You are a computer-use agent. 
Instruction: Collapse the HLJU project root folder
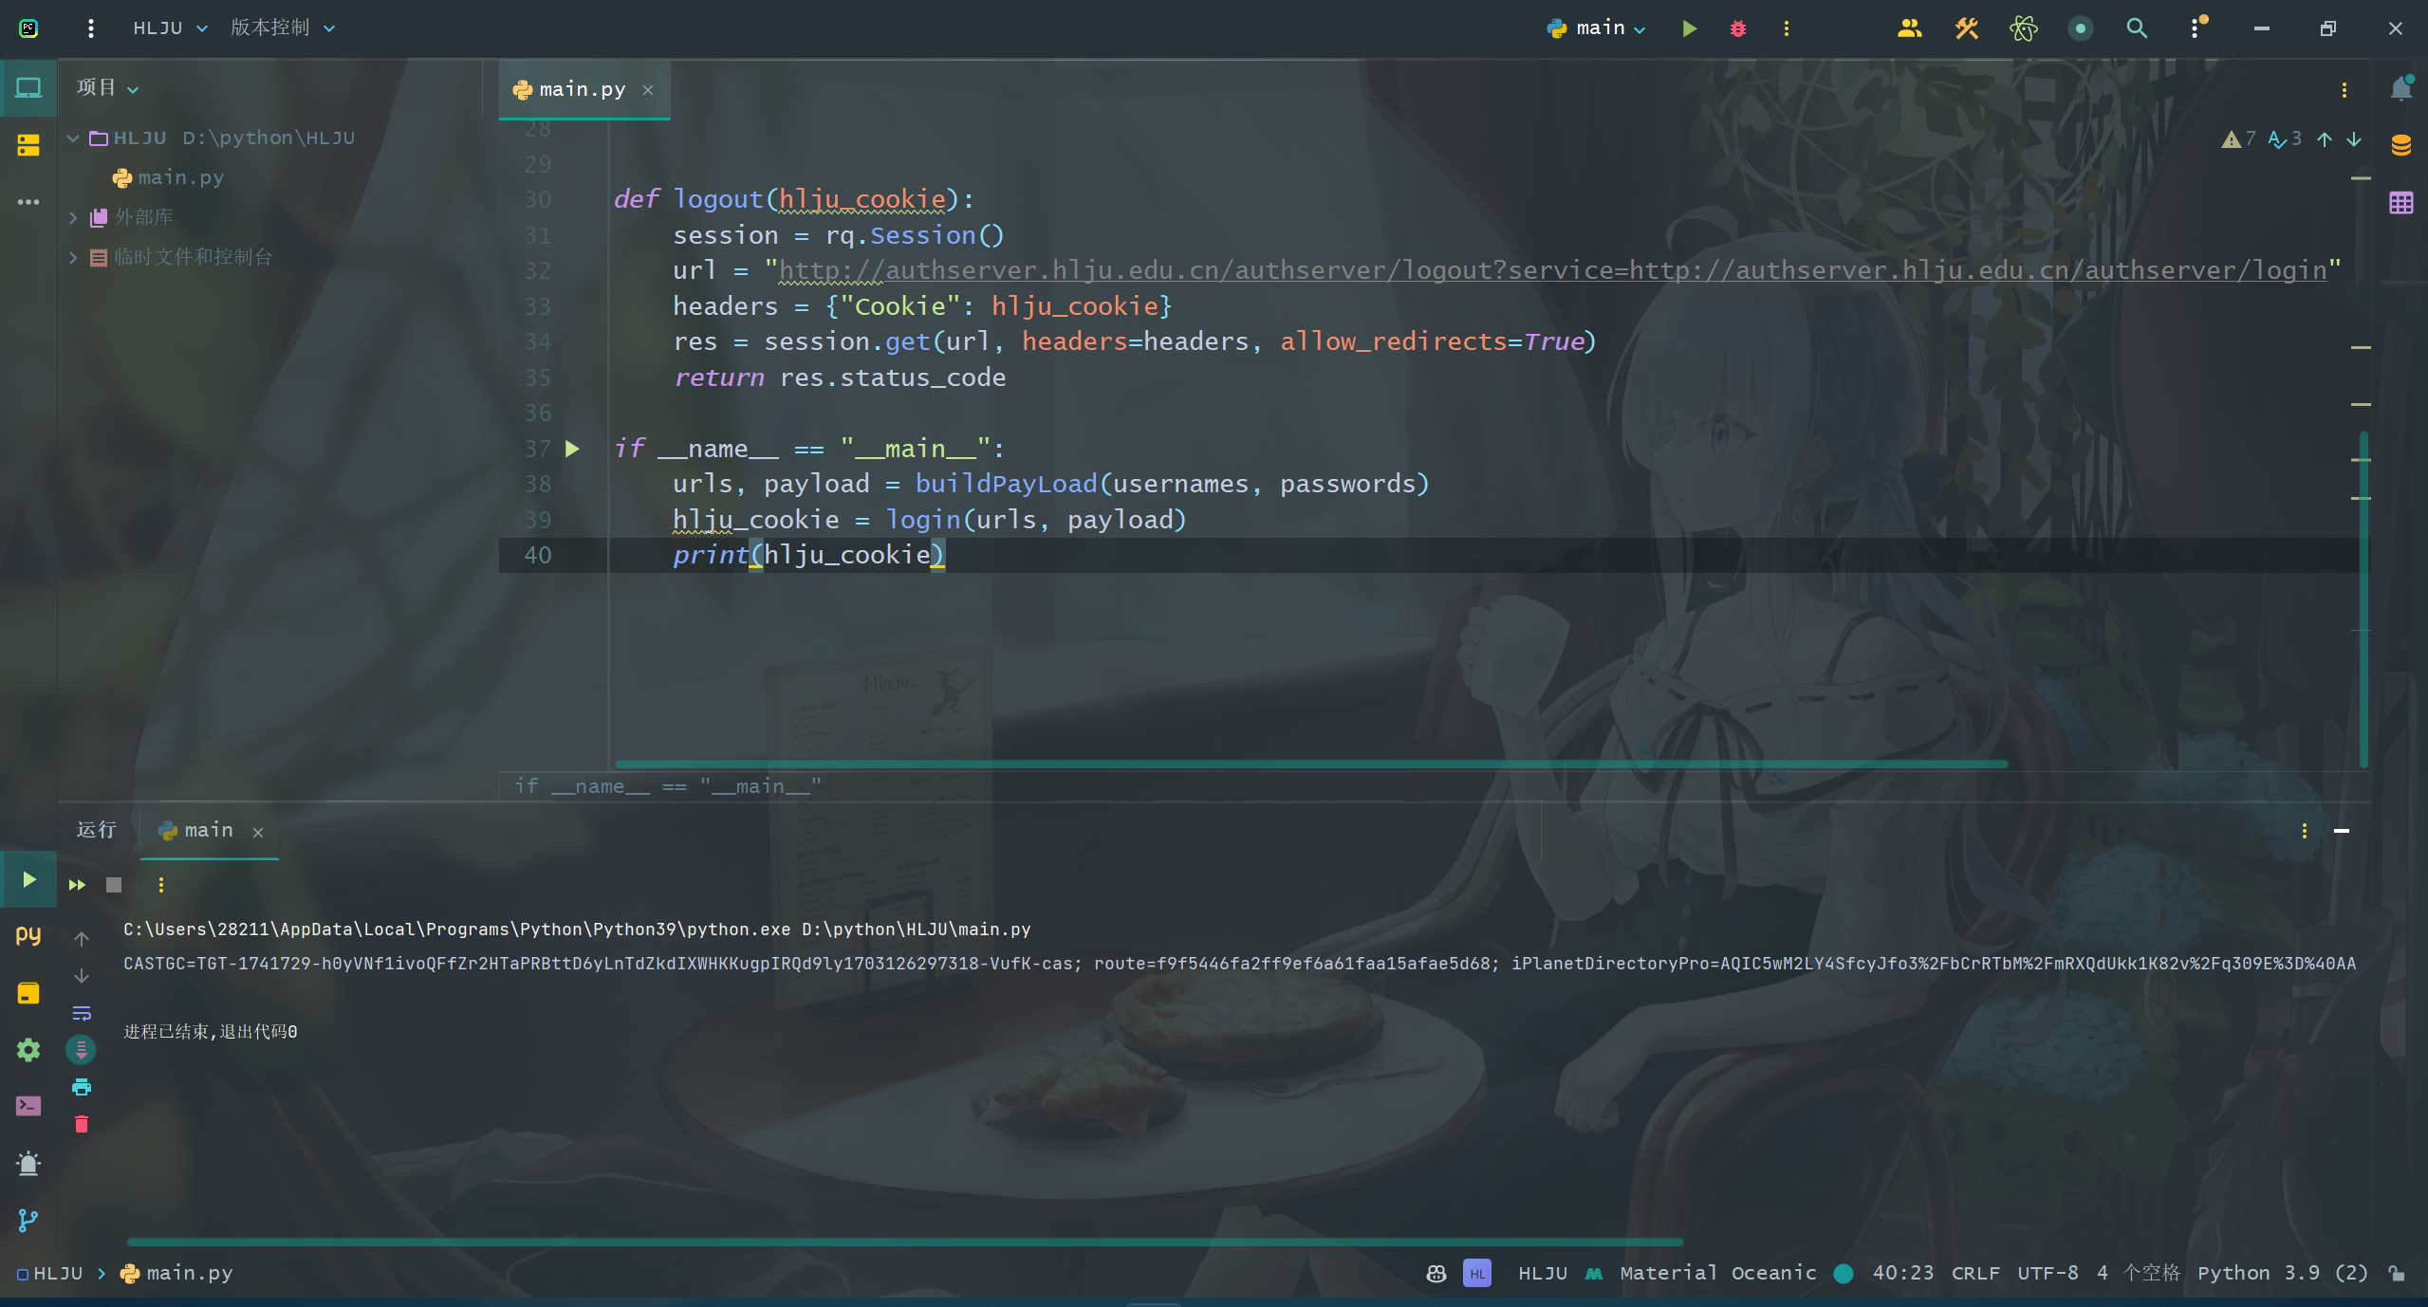(73, 138)
